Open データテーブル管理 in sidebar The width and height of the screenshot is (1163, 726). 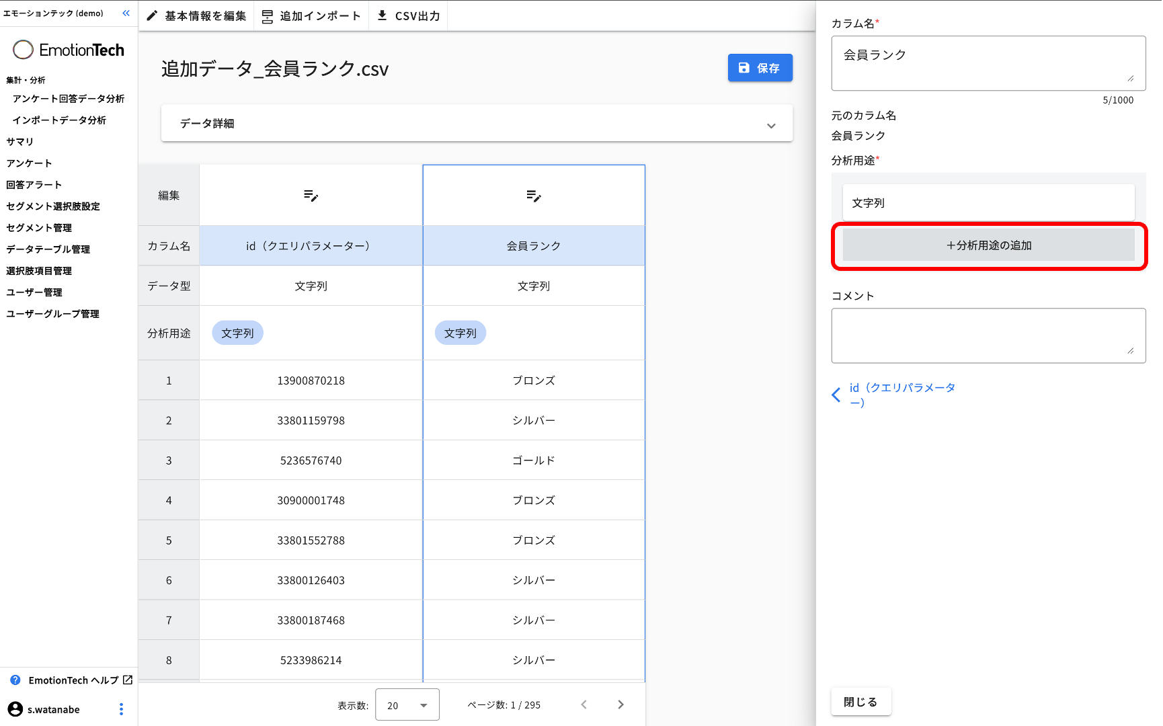tap(48, 249)
